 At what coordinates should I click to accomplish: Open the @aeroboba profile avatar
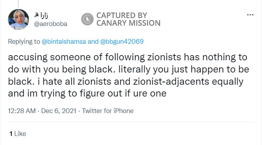pyautogui.click(x=18, y=19)
